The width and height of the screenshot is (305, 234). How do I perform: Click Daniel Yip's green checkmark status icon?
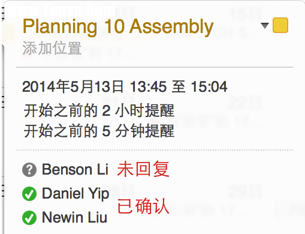[x=29, y=194]
